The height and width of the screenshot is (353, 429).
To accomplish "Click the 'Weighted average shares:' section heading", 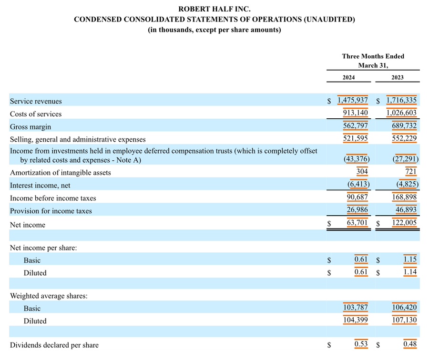I will click(49, 296).
